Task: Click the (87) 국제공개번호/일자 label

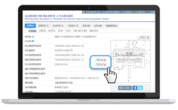Action: pos(35,74)
